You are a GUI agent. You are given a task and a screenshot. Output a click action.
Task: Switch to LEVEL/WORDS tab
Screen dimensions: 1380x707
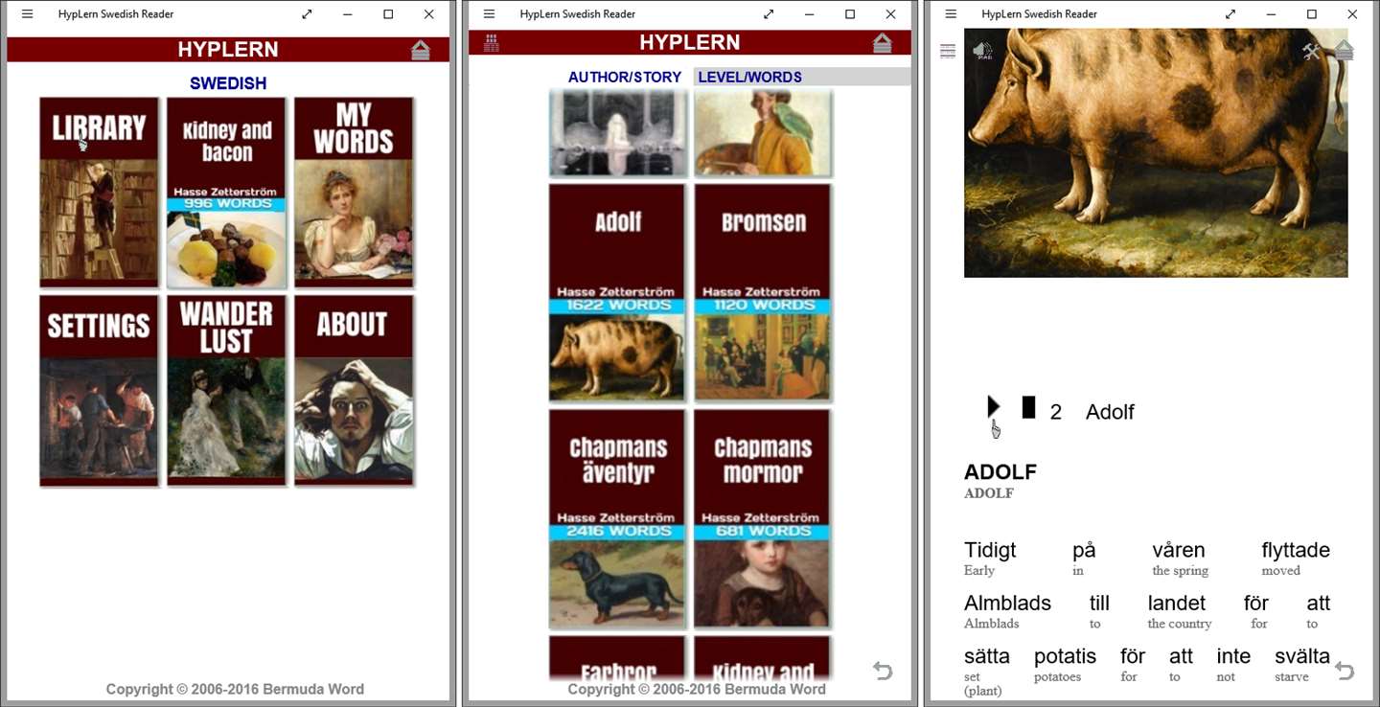tap(802, 78)
